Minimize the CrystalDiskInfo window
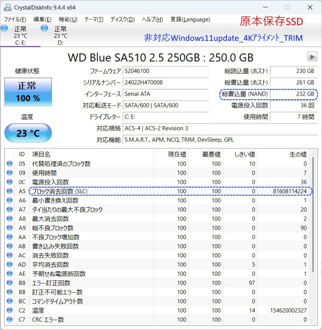 click(265, 7)
